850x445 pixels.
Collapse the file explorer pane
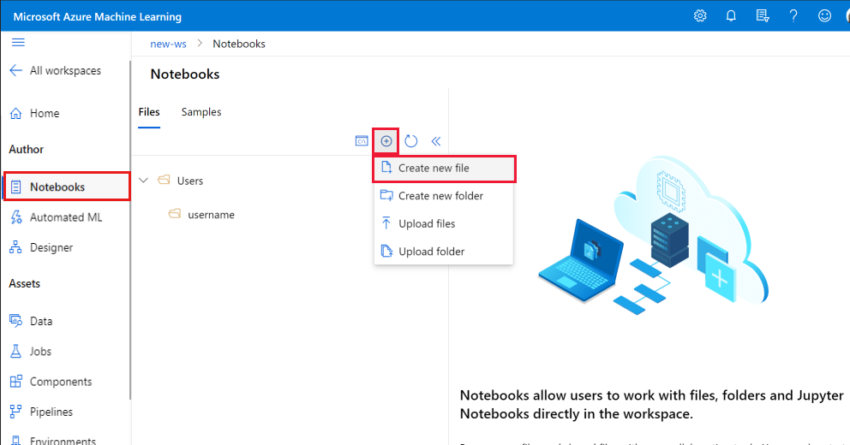[x=436, y=141]
